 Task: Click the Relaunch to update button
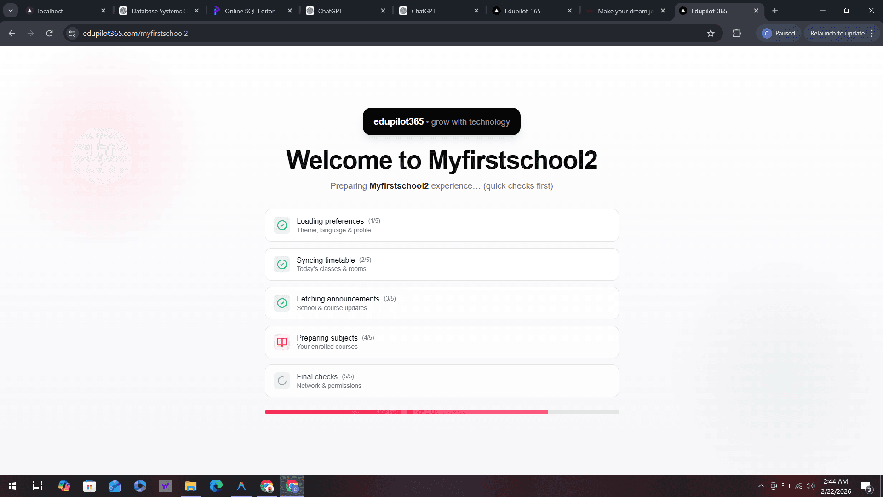pos(838,33)
